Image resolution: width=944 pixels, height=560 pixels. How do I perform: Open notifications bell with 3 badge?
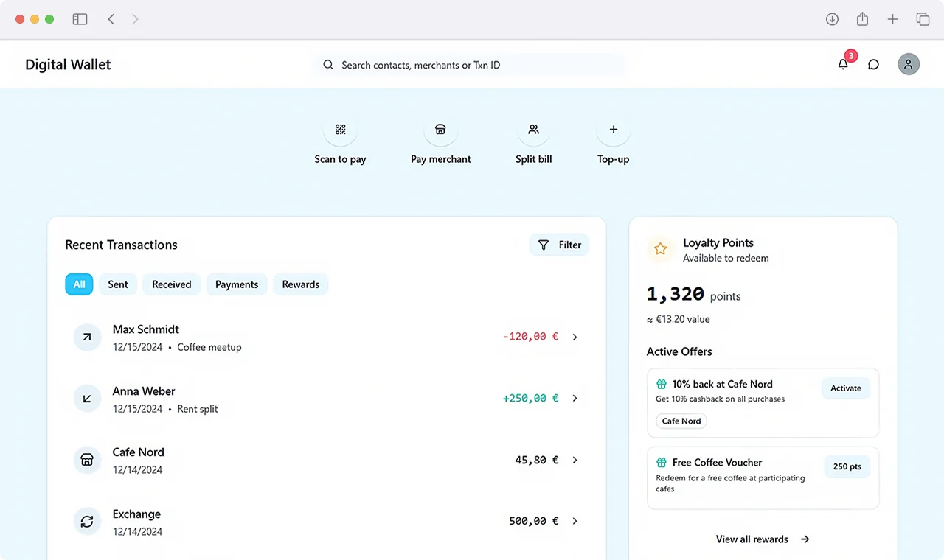[843, 64]
